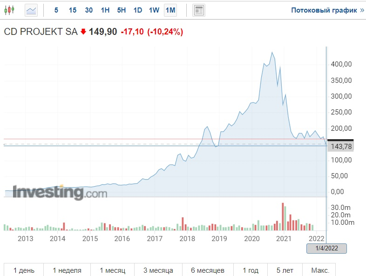Open the Потоковый график link

327,10
